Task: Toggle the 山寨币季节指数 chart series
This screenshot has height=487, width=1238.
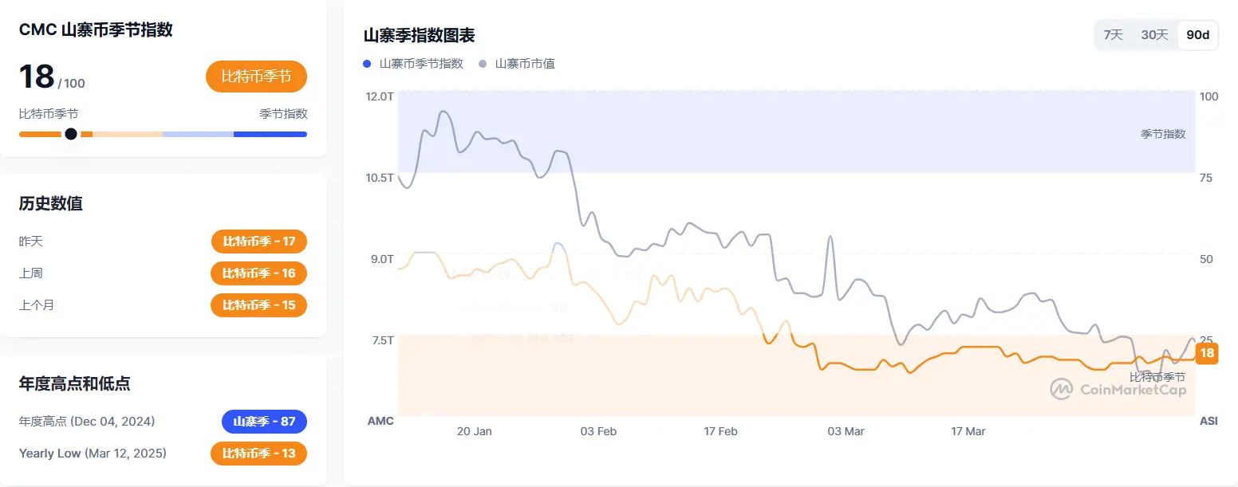Action: click(x=413, y=63)
